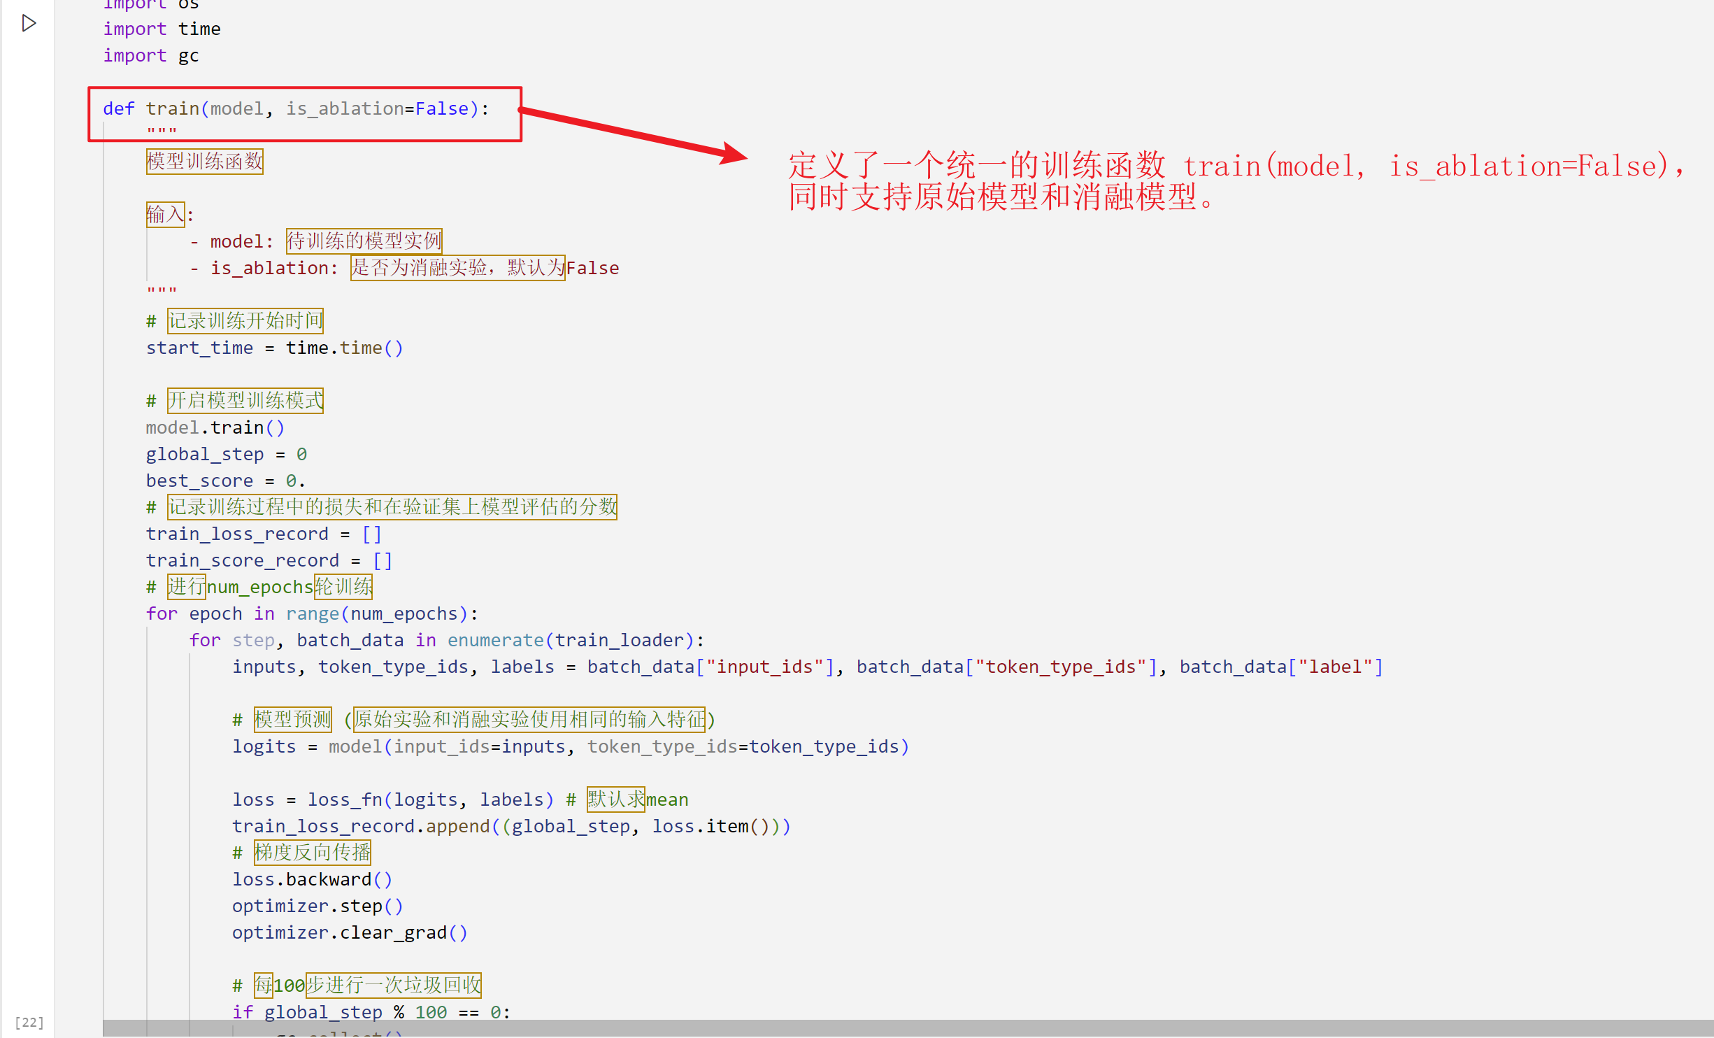Click the comment about 损失 and 验证集 scores
Viewport: 1714px width, 1038px height.
381,507
